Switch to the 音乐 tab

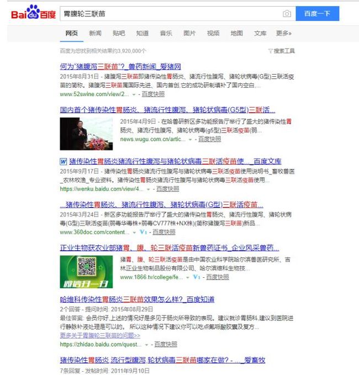click(x=166, y=33)
